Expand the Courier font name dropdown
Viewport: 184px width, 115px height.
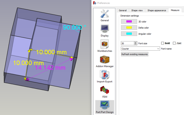[x=140, y=49]
